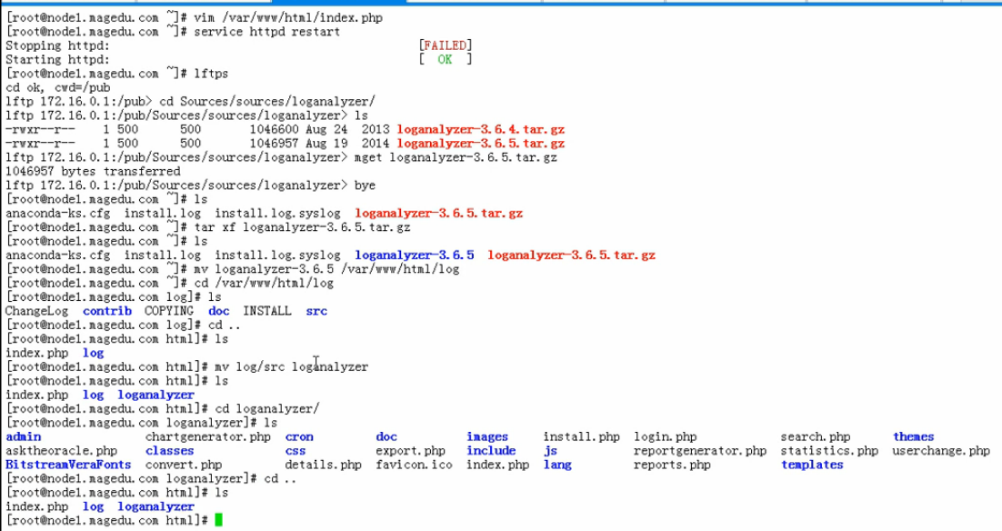Select the lang directory name
The width and height of the screenshot is (1002, 531).
coord(558,466)
